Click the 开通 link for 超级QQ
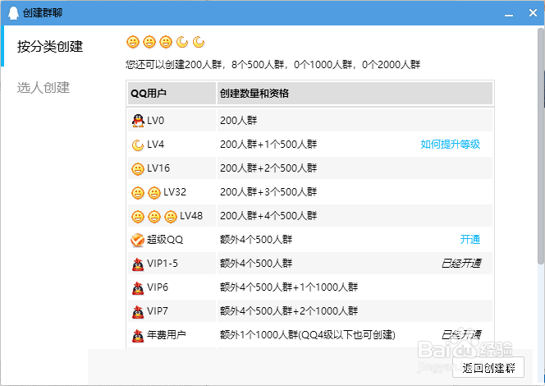Image resolution: width=545 pixels, height=386 pixels. click(470, 240)
